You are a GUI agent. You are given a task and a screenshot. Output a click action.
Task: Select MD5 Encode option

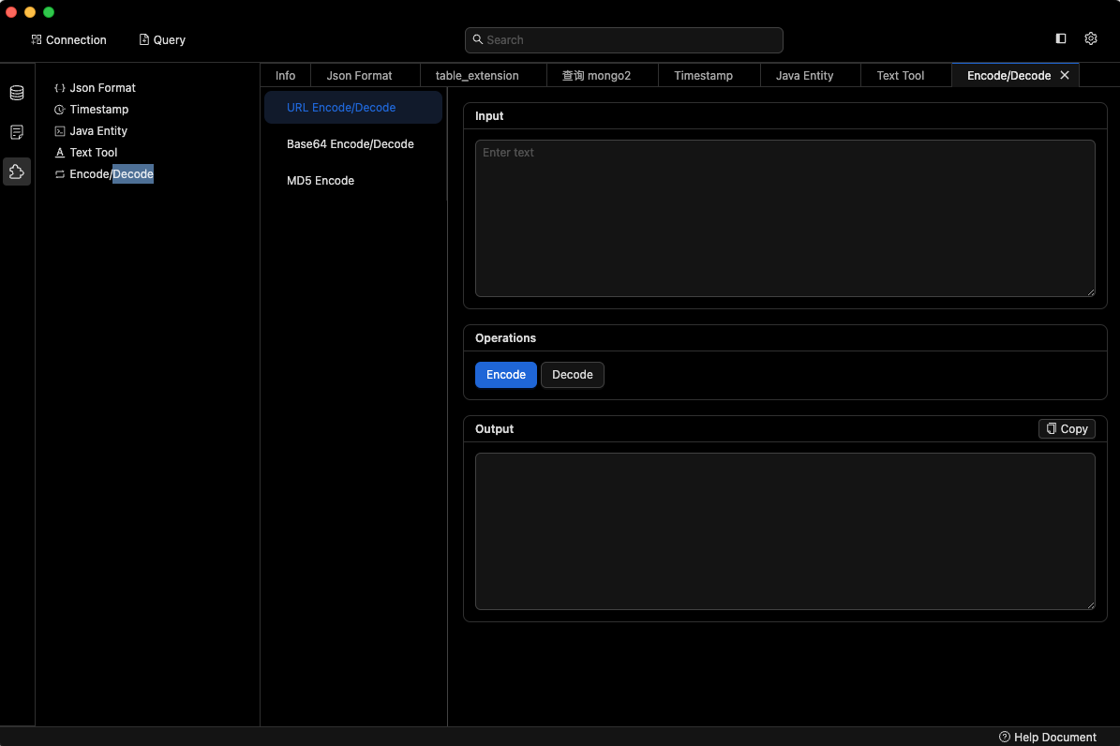(x=321, y=181)
